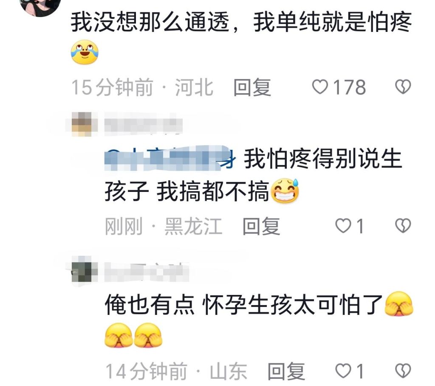Select the comment text 我没想那么通透
435x386 pixels.
tap(150, 22)
